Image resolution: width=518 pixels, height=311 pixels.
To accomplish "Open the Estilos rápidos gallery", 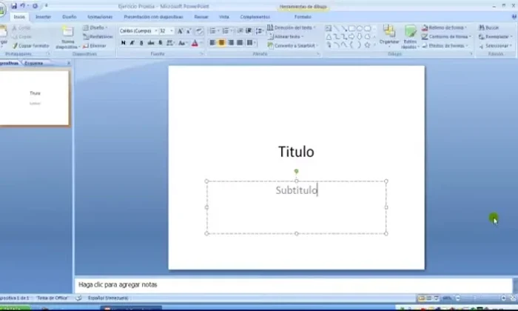I will click(x=410, y=36).
